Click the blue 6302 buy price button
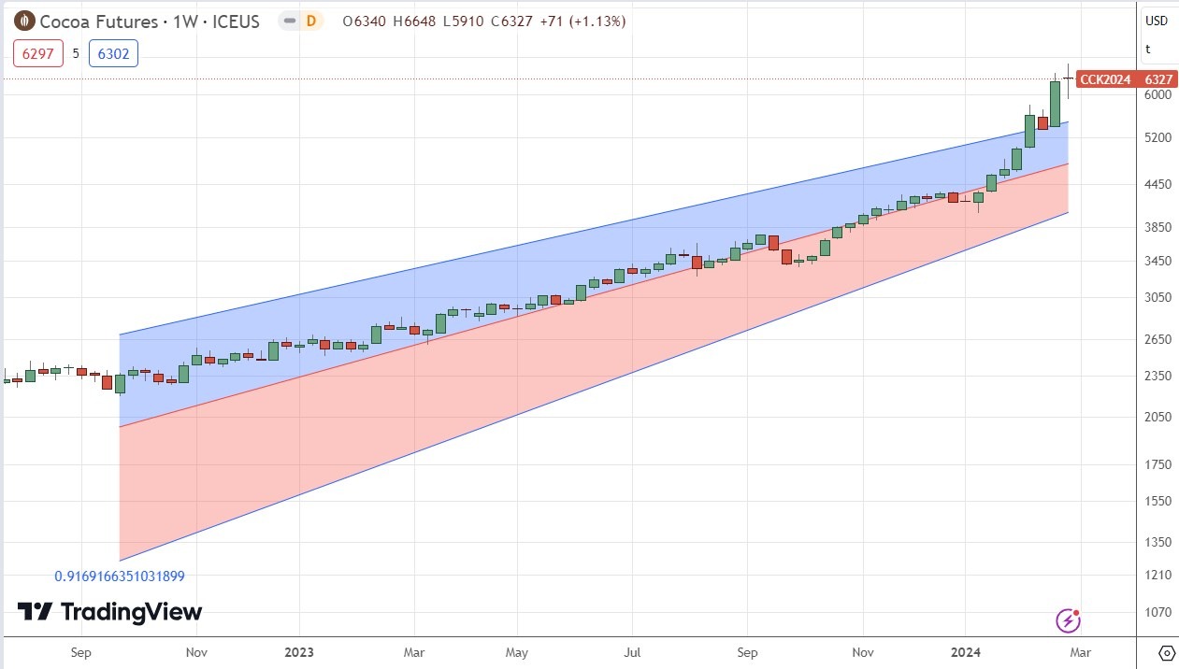The width and height of the screenshot is (1179, 669). 113,53
